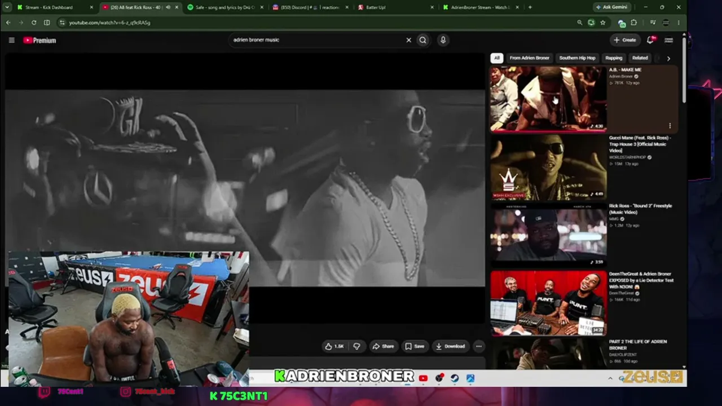Download the video
Image resolution: width=722 pixels, height=406 pixels.
[x=451, y=346]
